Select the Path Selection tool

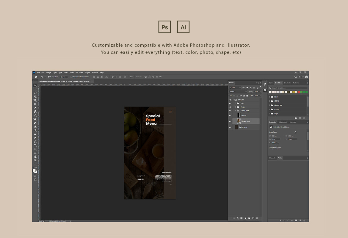click(x=35, y=149)
